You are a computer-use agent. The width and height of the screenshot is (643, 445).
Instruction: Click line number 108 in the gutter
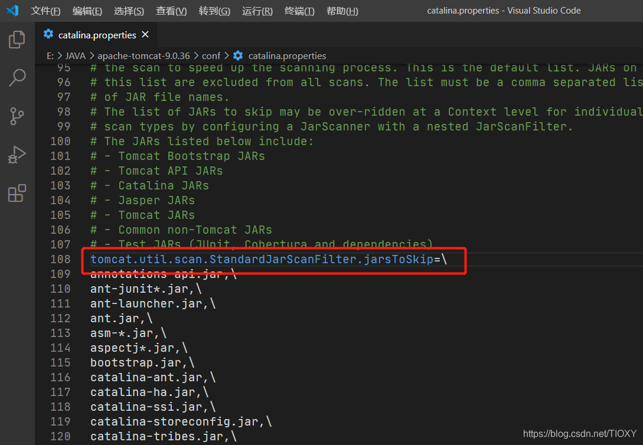tap(60, 259)
